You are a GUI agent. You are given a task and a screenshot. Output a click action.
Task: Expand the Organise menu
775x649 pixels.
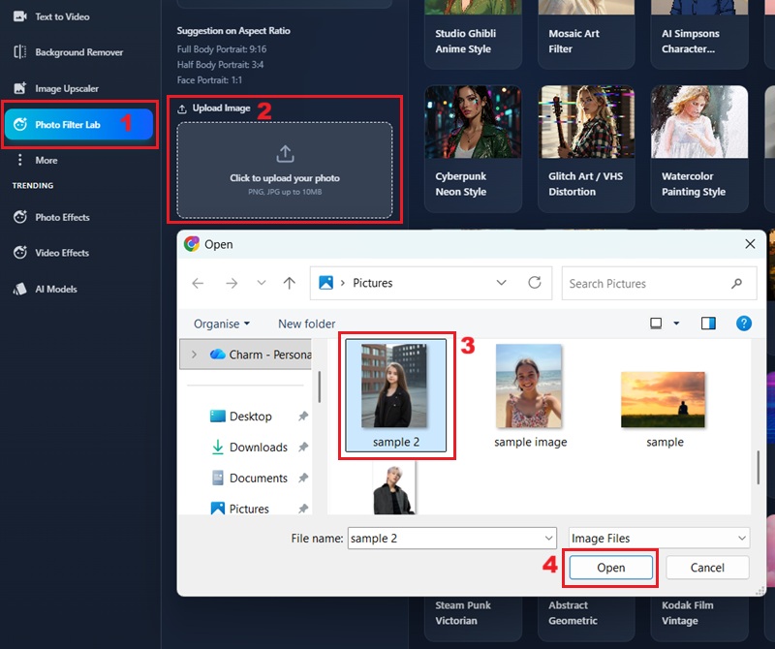(222, 324)
